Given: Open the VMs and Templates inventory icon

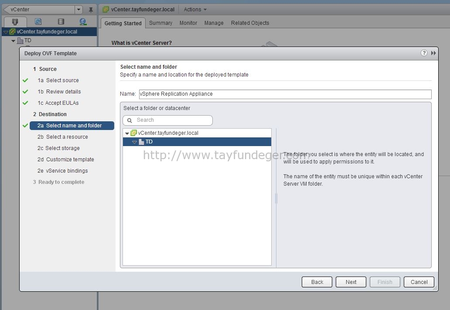Looking at the screenshot, I should 38,21.
